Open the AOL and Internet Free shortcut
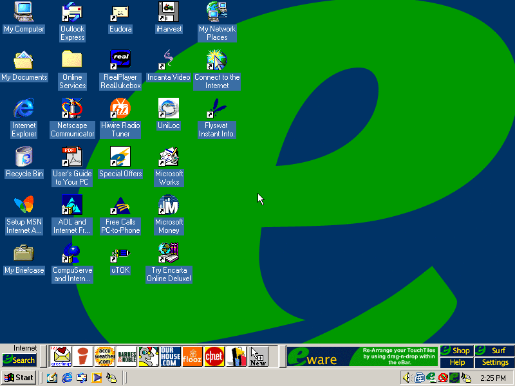 click(72, 205)
